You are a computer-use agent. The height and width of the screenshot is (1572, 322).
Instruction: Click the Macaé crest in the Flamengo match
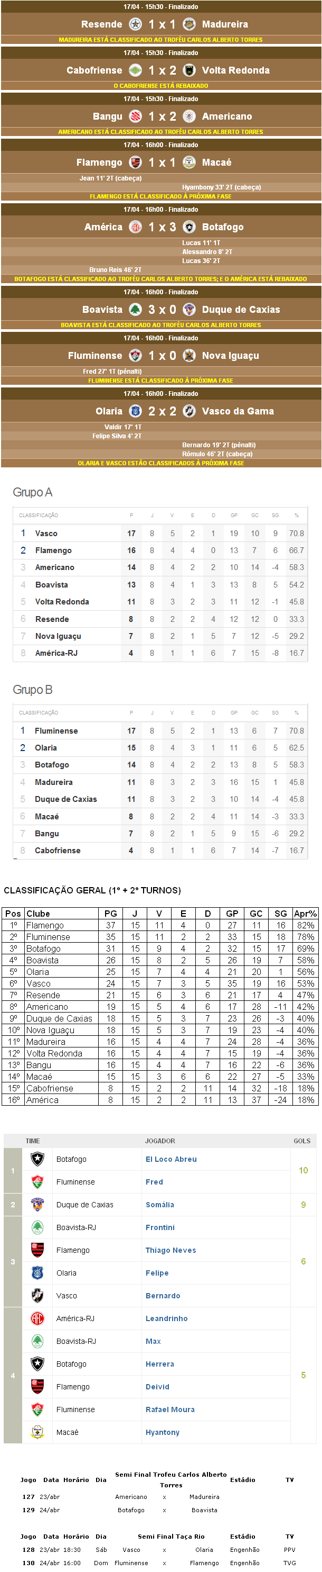(x=190, y=162)
